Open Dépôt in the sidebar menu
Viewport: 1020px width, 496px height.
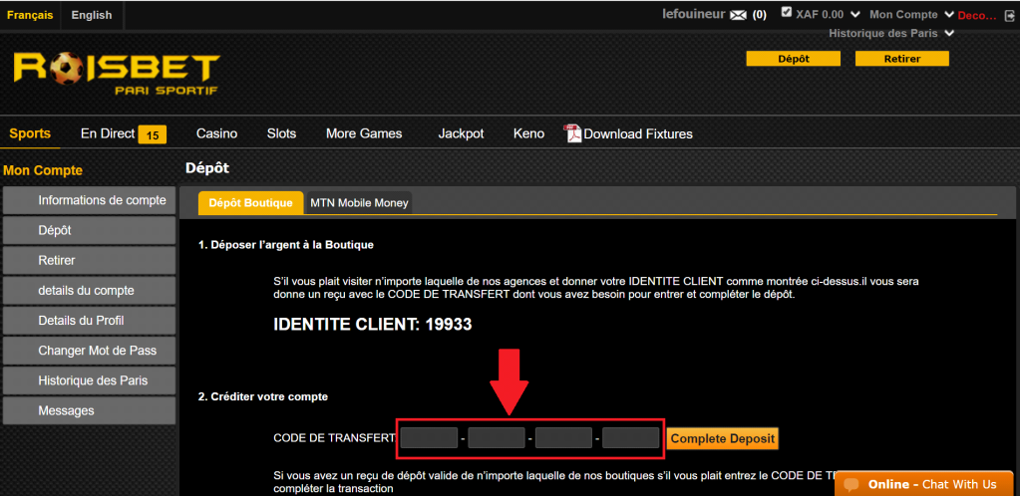(89, 231)
